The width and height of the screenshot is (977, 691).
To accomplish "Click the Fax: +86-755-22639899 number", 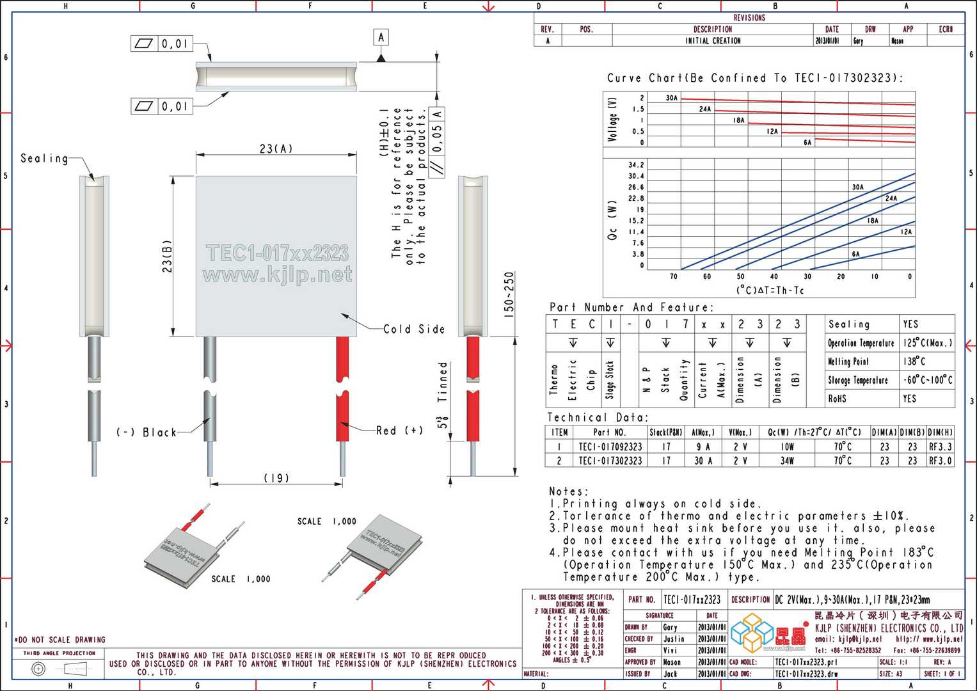I will (x=926, y=651).
